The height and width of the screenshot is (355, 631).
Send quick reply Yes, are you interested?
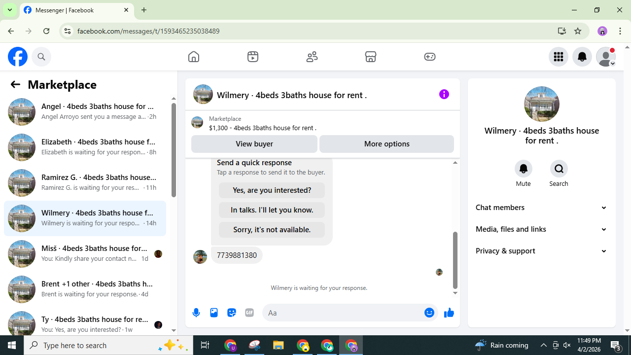[x=272, y=190]
